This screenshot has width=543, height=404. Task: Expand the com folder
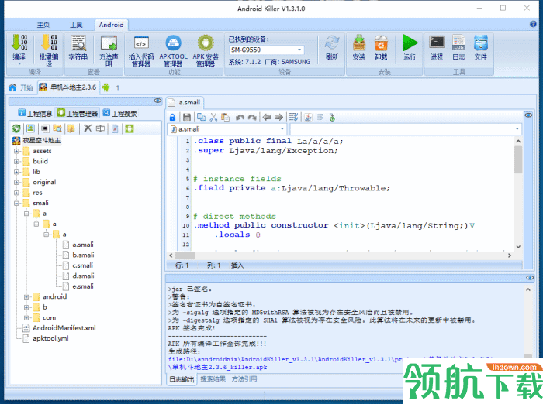26,317
